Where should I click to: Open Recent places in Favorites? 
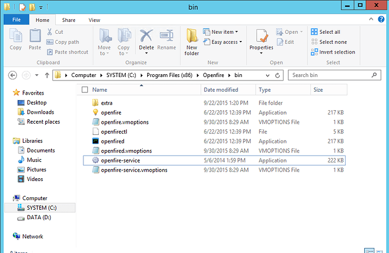click(38, 121)
